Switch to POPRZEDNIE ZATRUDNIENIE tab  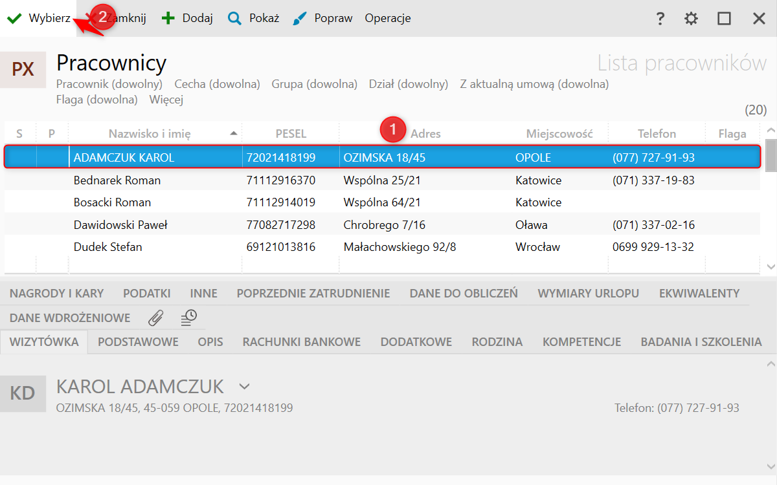coord(313,293)
